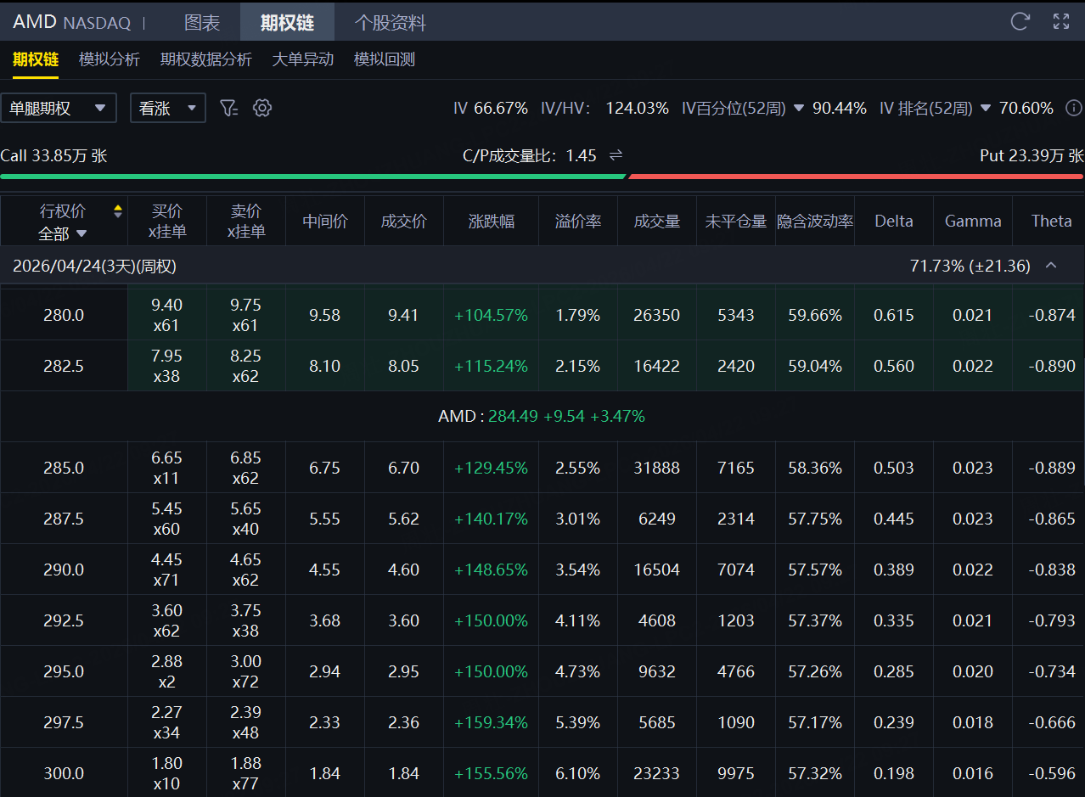Viewport: 1085px width, 797px height.
Task: Click the 成交量 column header
Action: [656, 222]
